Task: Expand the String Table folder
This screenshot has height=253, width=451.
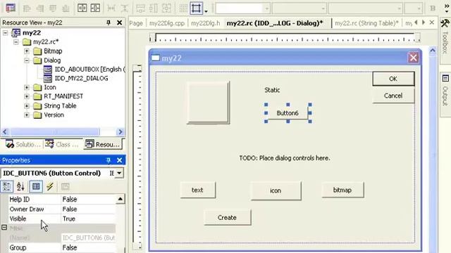Action: point(27,106)
